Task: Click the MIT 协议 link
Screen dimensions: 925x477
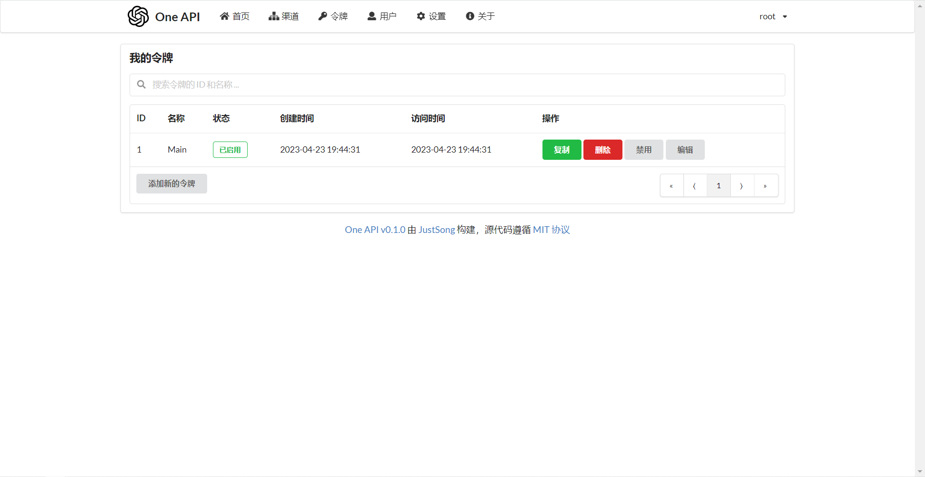Action: tap(551, 230)
